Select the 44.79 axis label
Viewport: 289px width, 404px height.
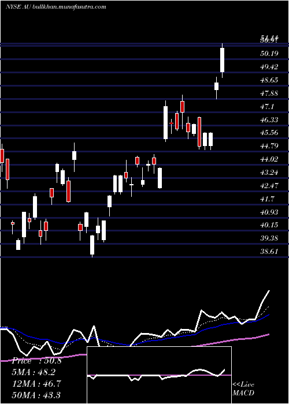269,146
